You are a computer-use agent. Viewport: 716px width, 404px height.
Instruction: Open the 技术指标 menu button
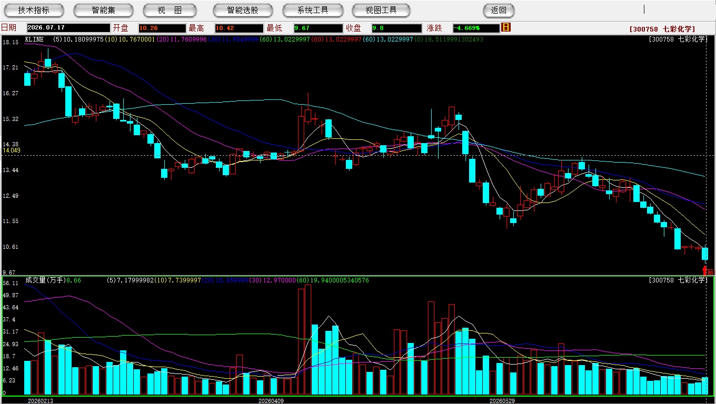[34, 10]
